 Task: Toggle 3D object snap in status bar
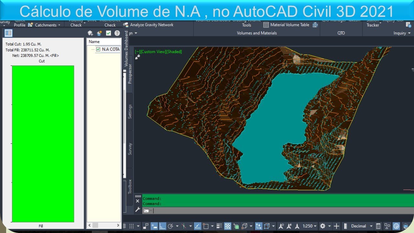pos(245,226)
